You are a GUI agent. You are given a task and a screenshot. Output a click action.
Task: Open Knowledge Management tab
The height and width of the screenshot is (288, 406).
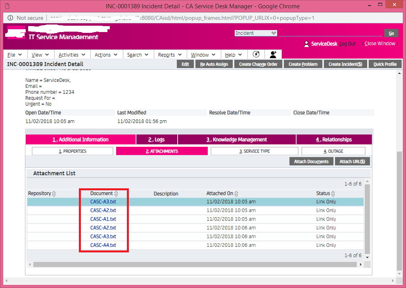coord(237,140)
